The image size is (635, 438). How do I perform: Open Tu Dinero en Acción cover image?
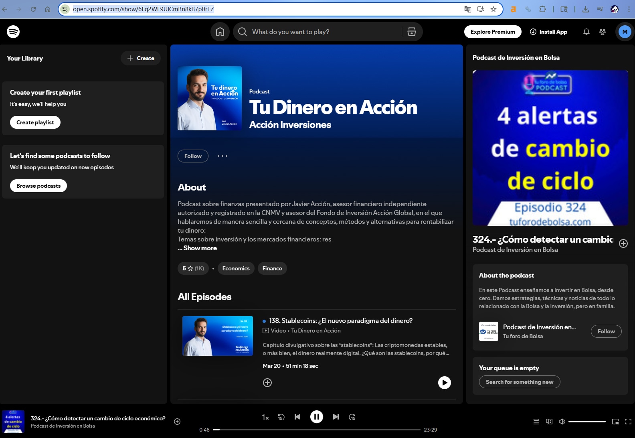coord(210,98)
